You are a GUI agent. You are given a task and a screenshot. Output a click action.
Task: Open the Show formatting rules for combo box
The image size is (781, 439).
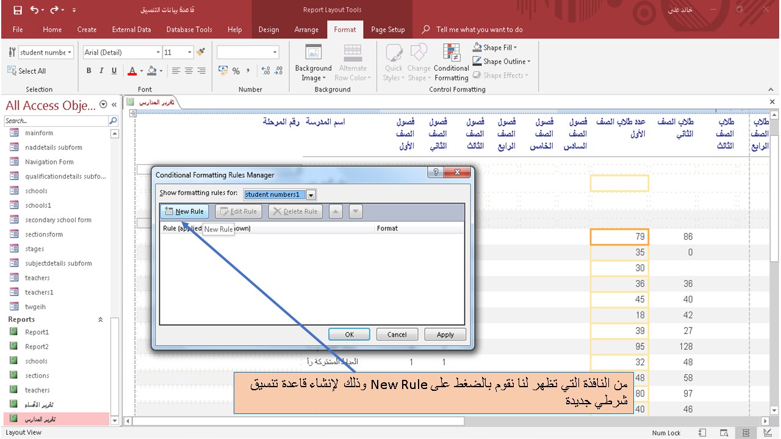311,194
